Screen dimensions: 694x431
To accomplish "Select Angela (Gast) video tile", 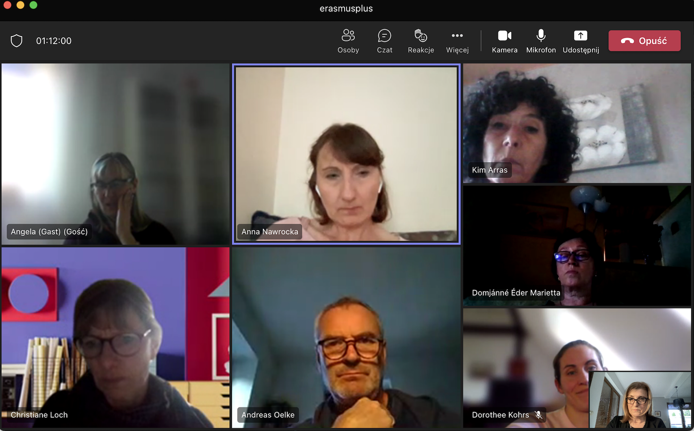I will [x=116, y=154].
